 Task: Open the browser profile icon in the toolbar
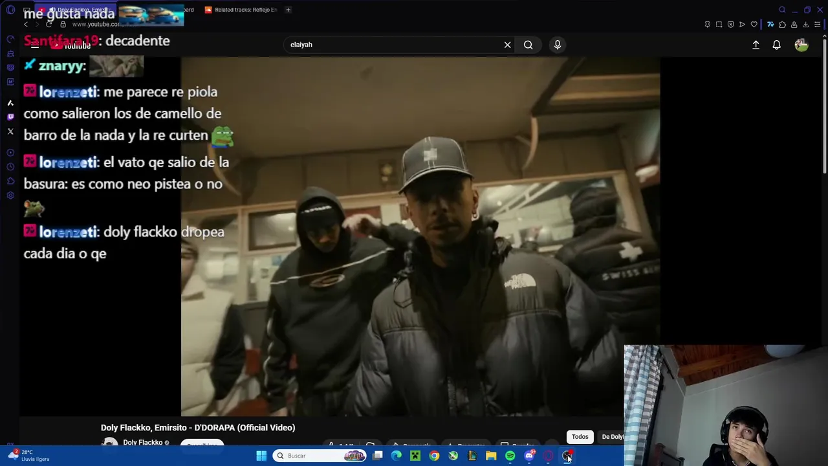794,25
